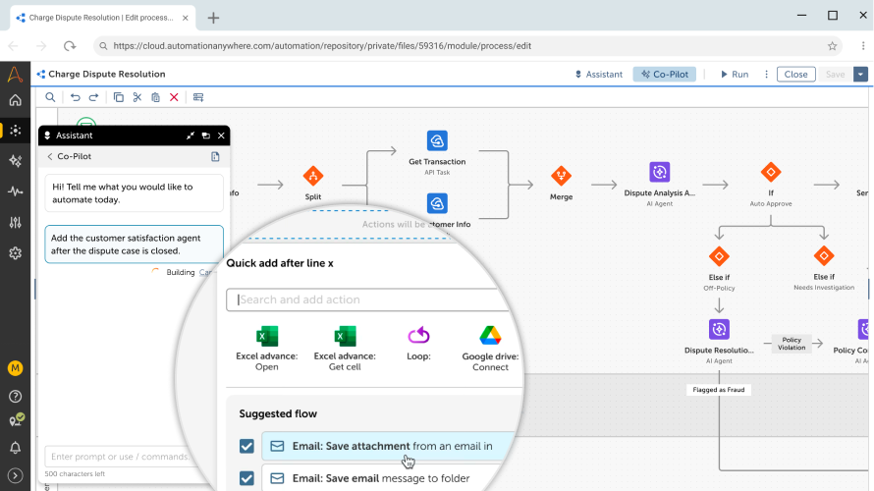Click the Search and add action field
The width and height of the screenshot is (874, 491).
tap(368, 300)
